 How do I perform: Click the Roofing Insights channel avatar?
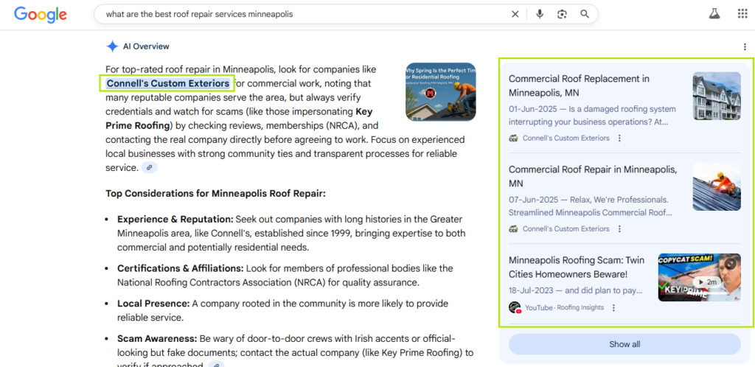point(515,308)
